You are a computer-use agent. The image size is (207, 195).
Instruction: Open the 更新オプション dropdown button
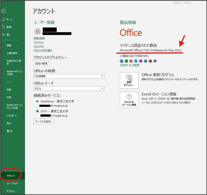pos(129,80)
